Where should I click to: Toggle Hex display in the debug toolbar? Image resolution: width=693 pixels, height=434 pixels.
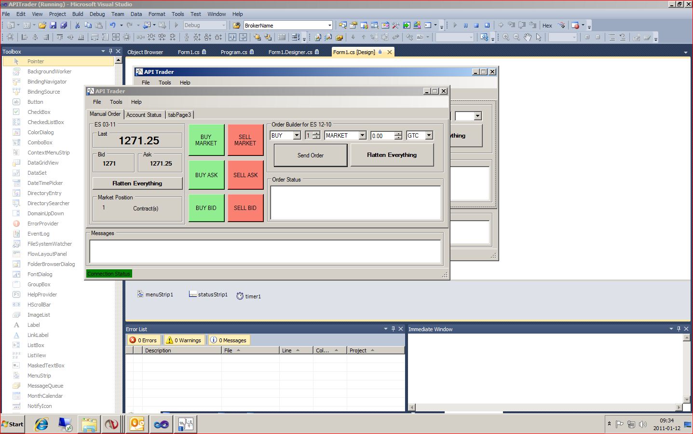(x=547, y=26)
